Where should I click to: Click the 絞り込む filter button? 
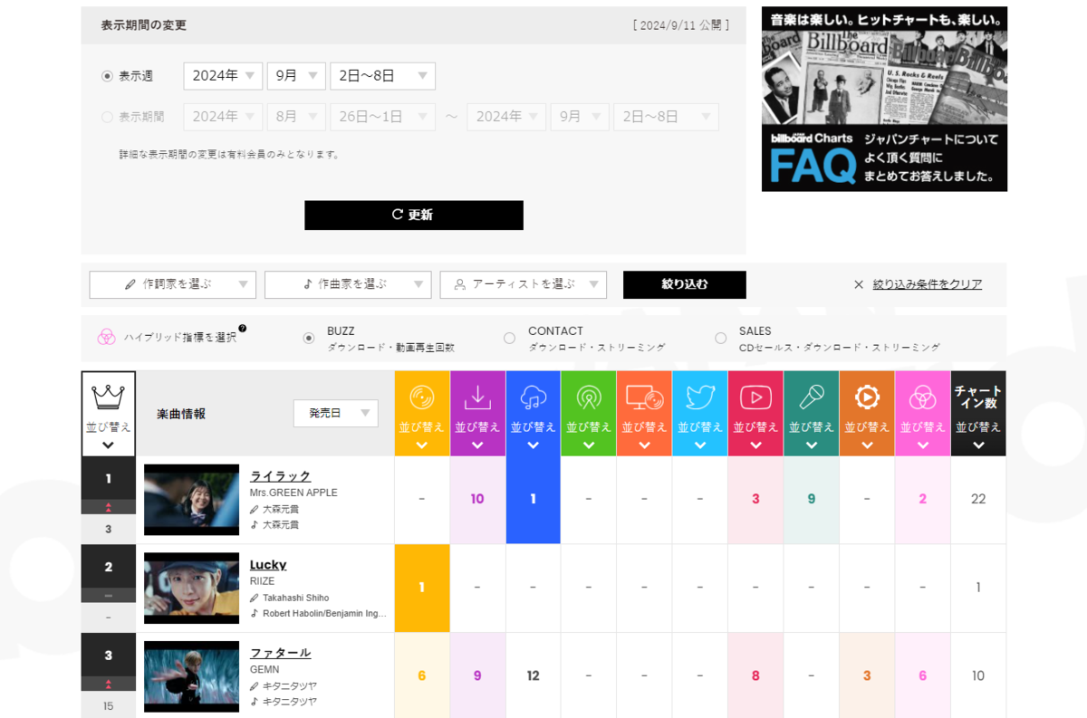coord(685,284)
